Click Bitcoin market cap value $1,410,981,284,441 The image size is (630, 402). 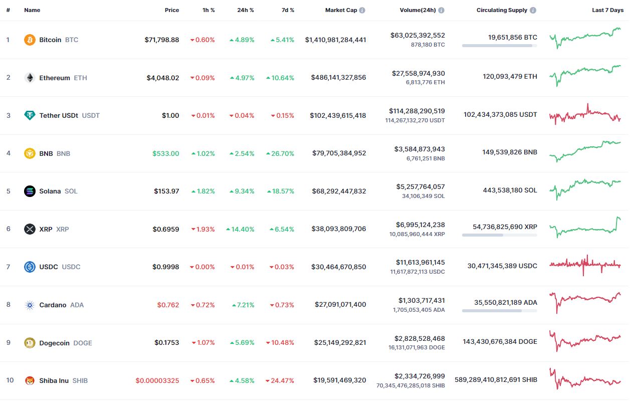pyautogui.click(x=335, y=40)
